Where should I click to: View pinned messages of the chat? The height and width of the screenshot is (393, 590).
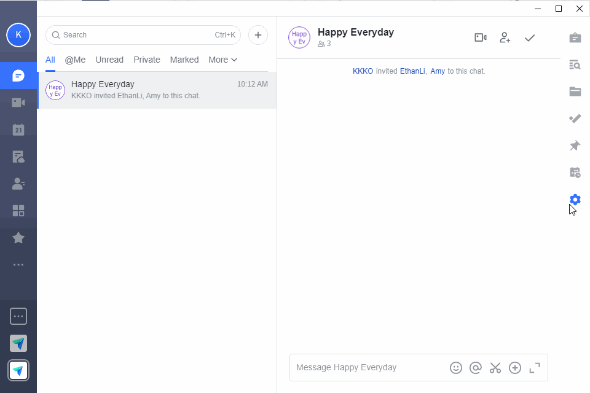(x=575, y=146)
